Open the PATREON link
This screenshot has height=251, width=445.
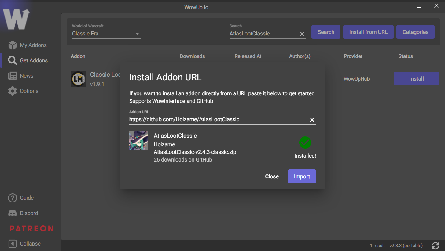[31, 228]
